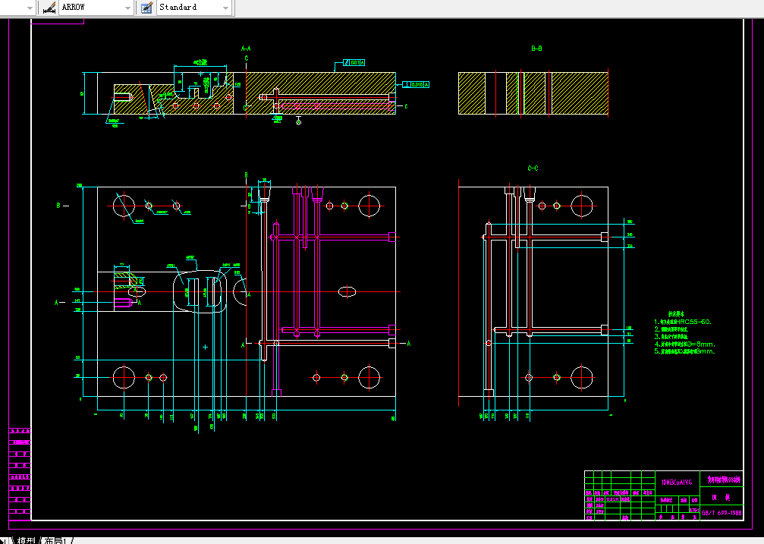
Task: Click the yellow hatched B-B section area
Action: [533, 93]
